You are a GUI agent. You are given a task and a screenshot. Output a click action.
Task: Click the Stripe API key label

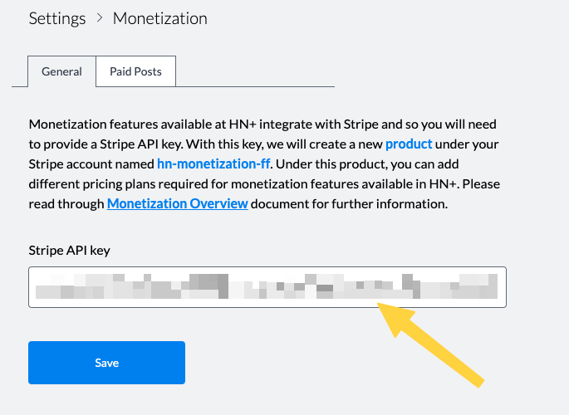(x=69, y=251)
